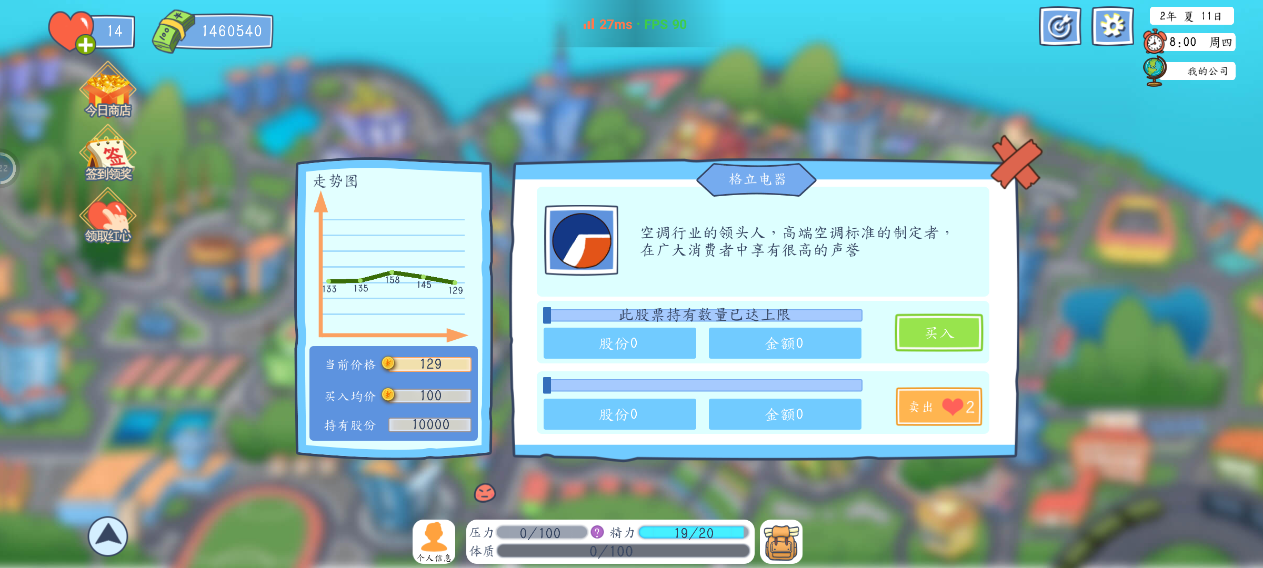Click the 此股票持有数量已达上限 notice
1263x568 pixels.
coord(705,315)
